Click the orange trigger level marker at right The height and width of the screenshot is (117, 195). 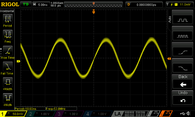click(169, 59)
